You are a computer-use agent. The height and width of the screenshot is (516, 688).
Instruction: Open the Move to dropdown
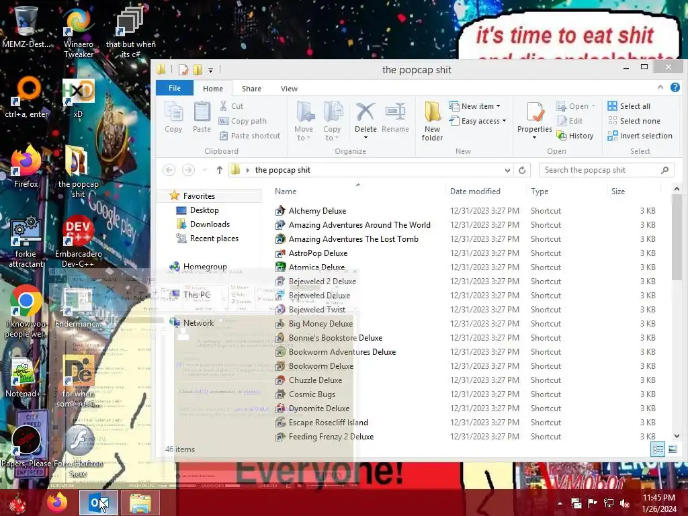coord(304,121)
